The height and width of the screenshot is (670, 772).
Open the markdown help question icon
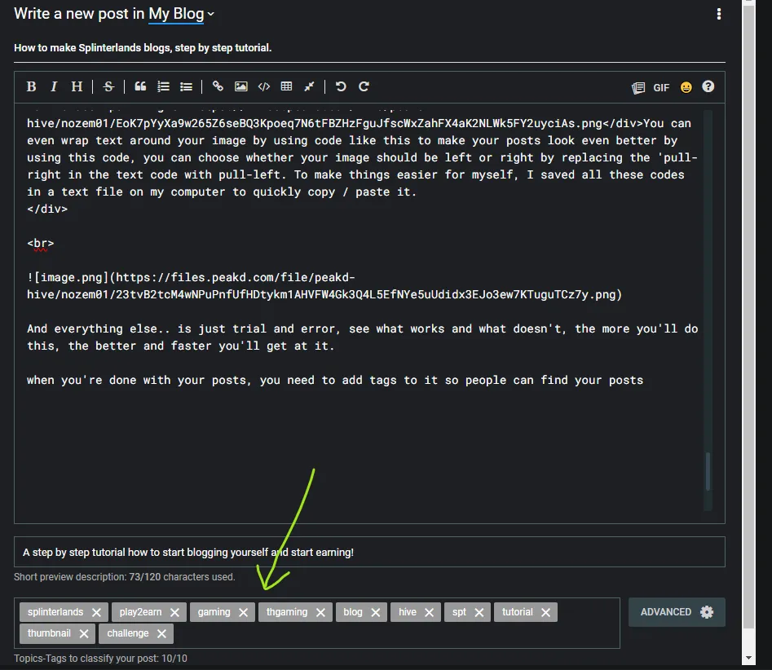click(708, 86)
